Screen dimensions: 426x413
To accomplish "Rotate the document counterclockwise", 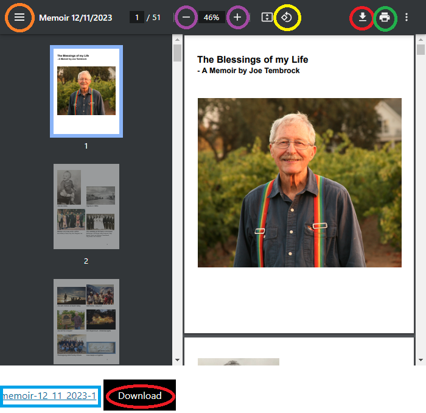I will point(287,18).
